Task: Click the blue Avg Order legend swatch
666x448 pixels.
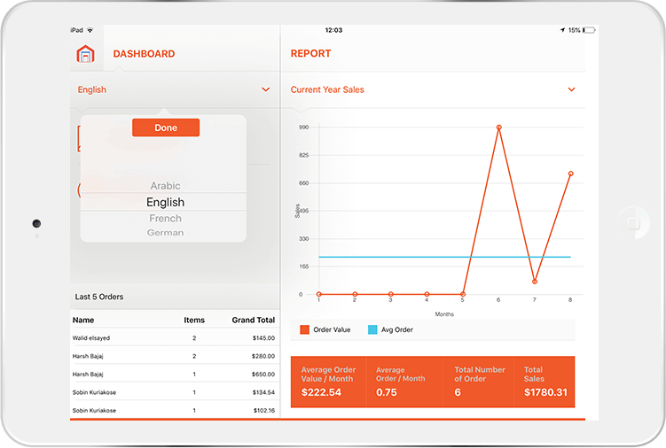Action: click(372, 329)
